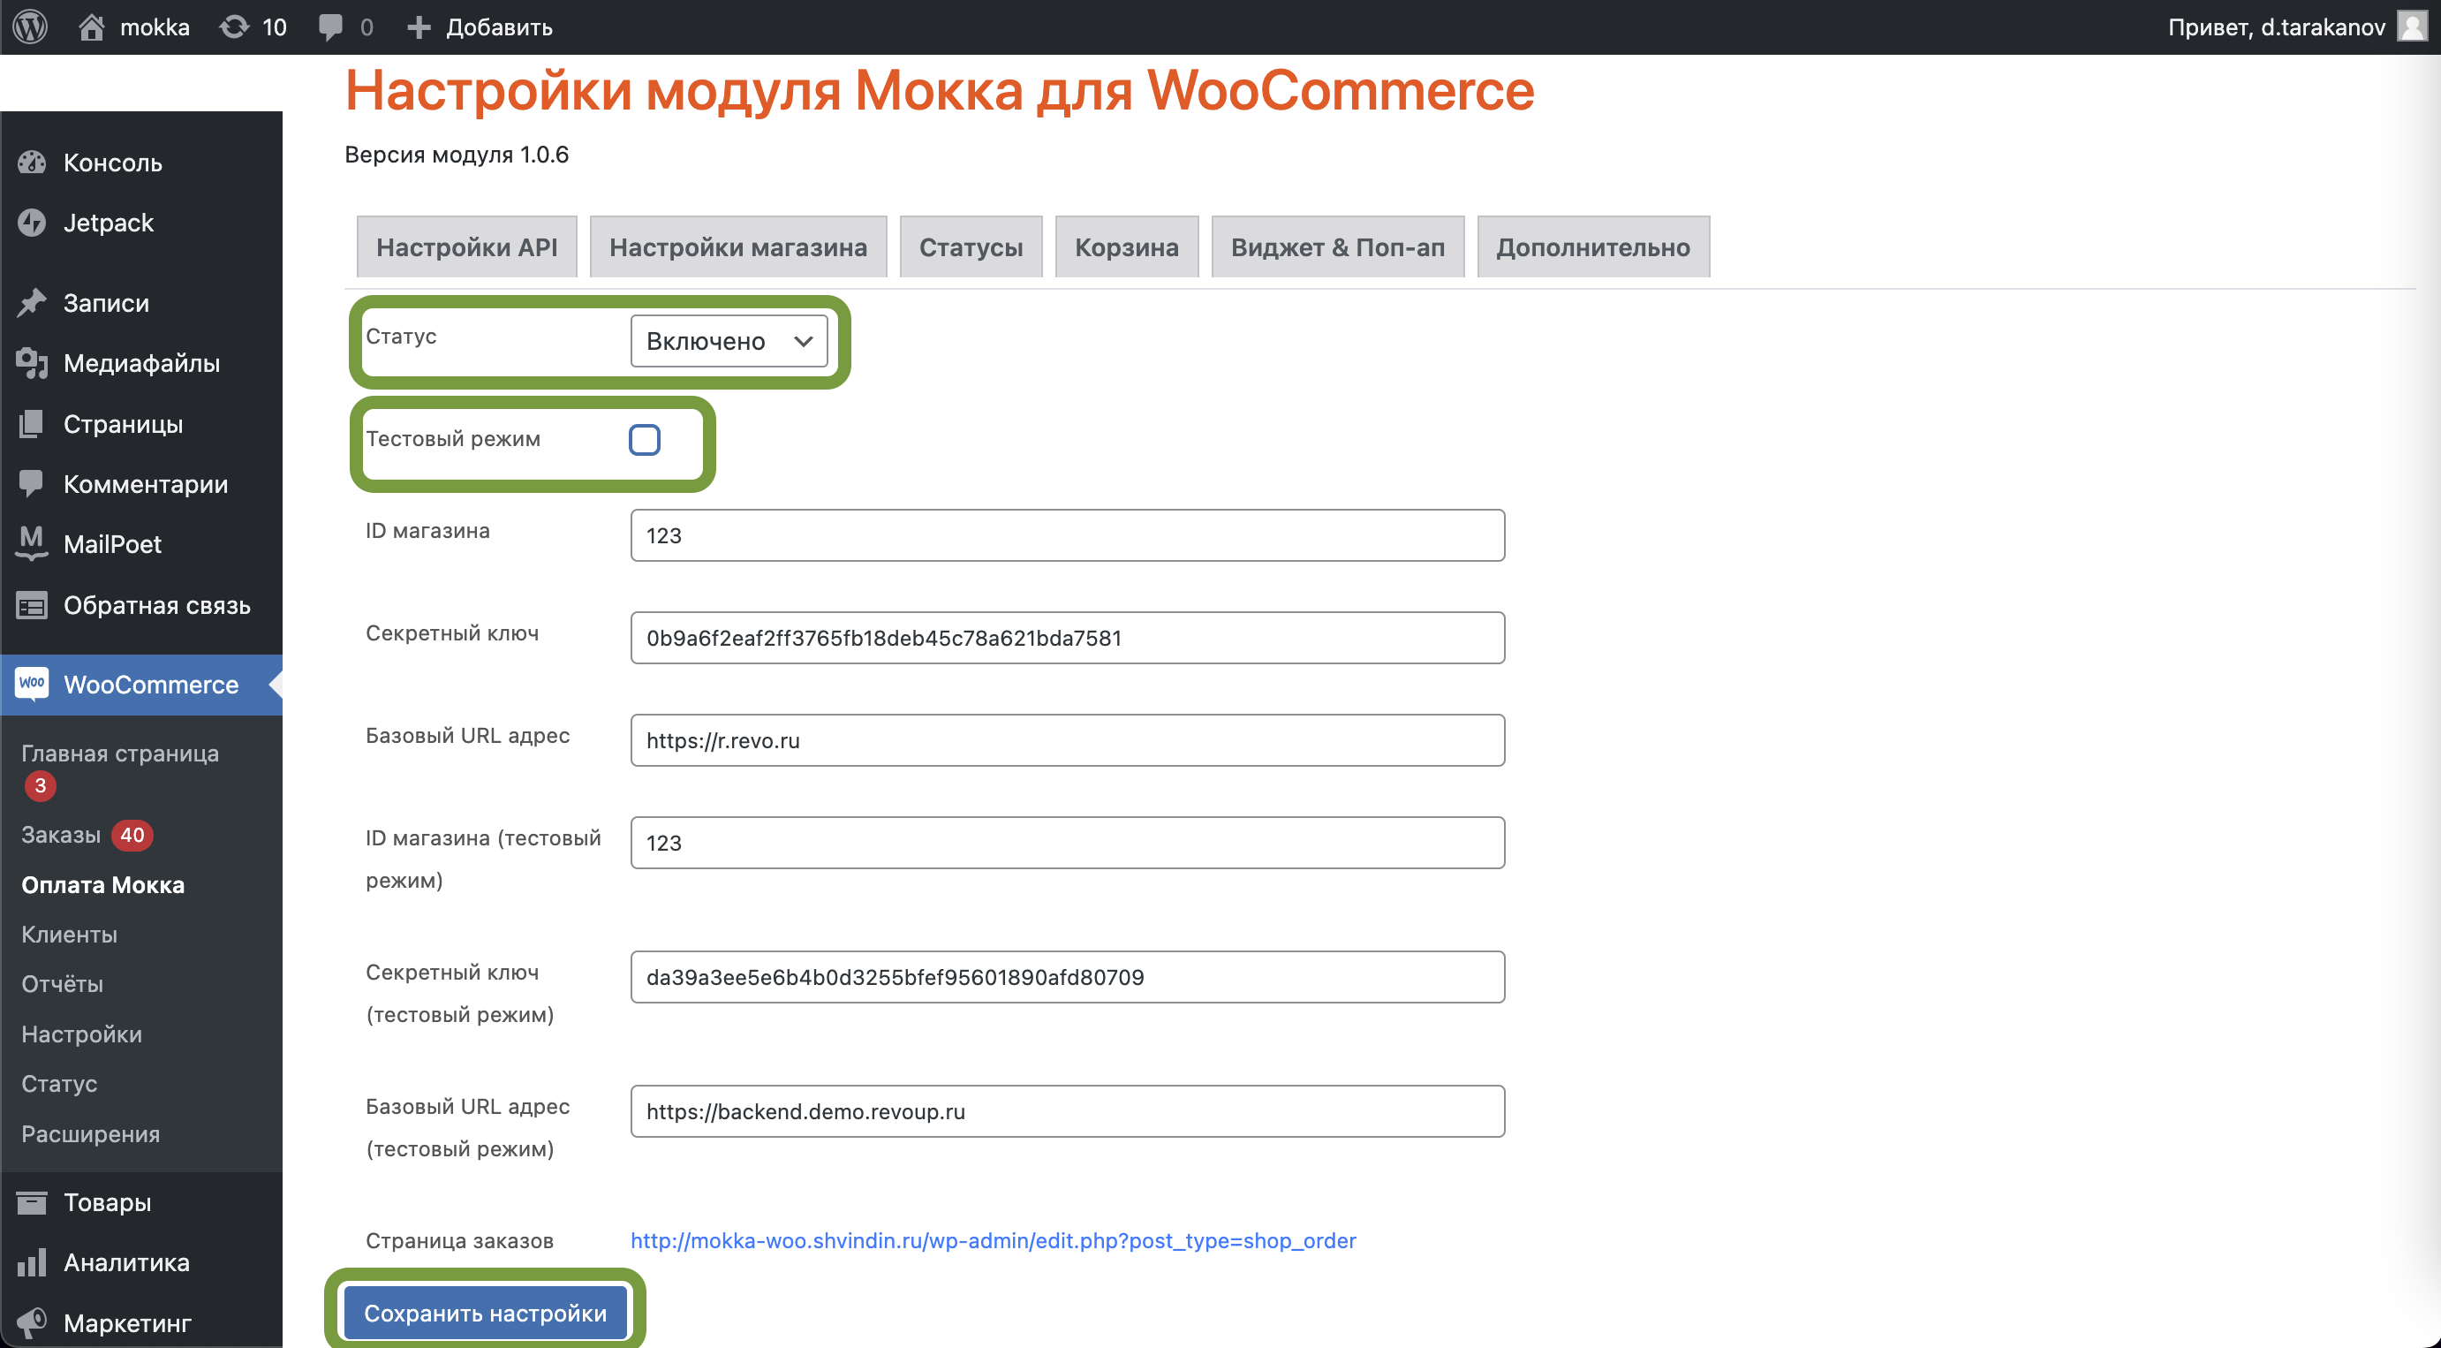
Task: Open Статус in the WooCommerce sidebar submenu
Action: pyautogui.click(x=59, y=1084)
